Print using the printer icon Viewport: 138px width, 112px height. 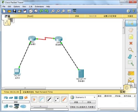click(20, 11)
